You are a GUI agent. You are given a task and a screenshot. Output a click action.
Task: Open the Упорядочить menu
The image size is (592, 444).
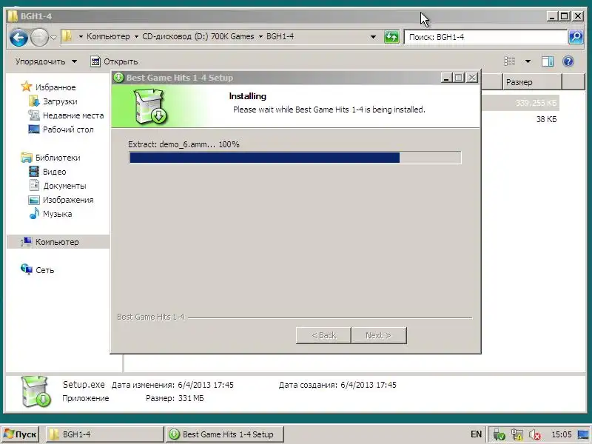(46, 61)
